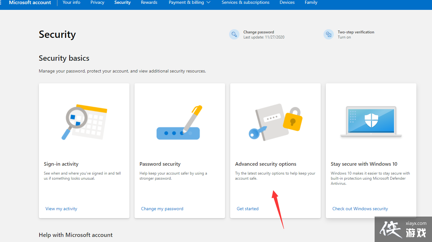Click the Advanced security options padlock illustration
Screen dimensions: 432x242
coord(275,122)
